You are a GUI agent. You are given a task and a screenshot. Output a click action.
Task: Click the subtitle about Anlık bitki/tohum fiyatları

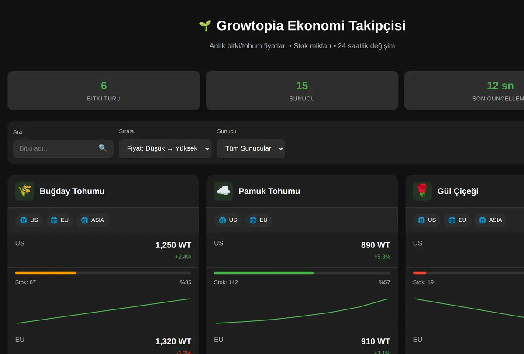click(302, 46)
